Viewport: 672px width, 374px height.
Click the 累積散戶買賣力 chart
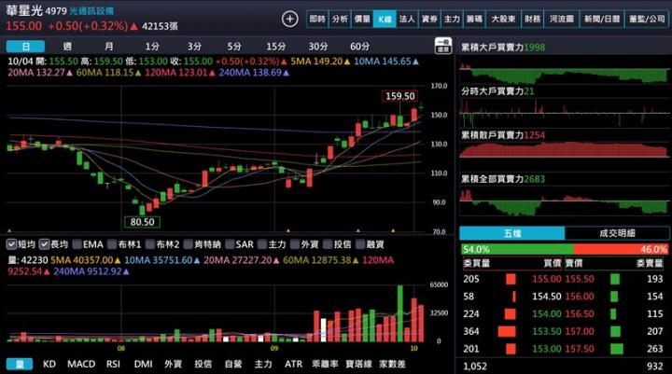pyautogui.click(x=564, y=150)
